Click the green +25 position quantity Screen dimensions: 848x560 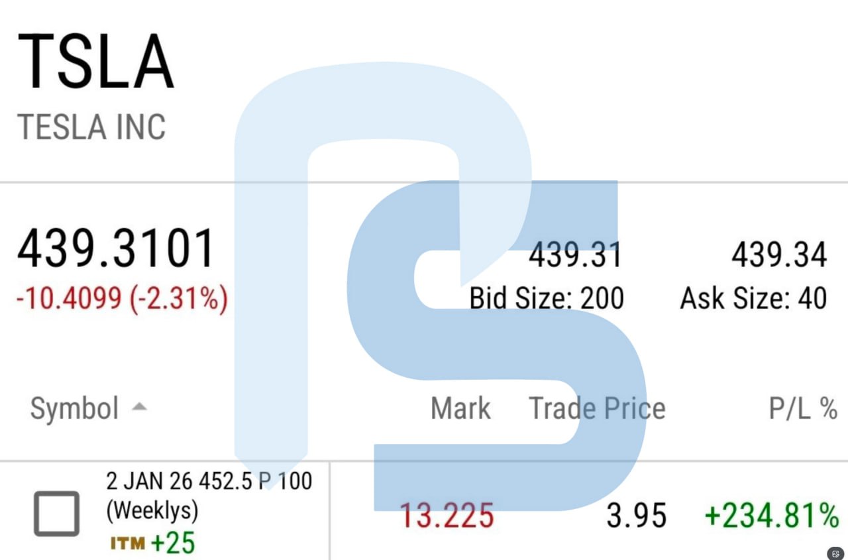click(x=173, y=543)
